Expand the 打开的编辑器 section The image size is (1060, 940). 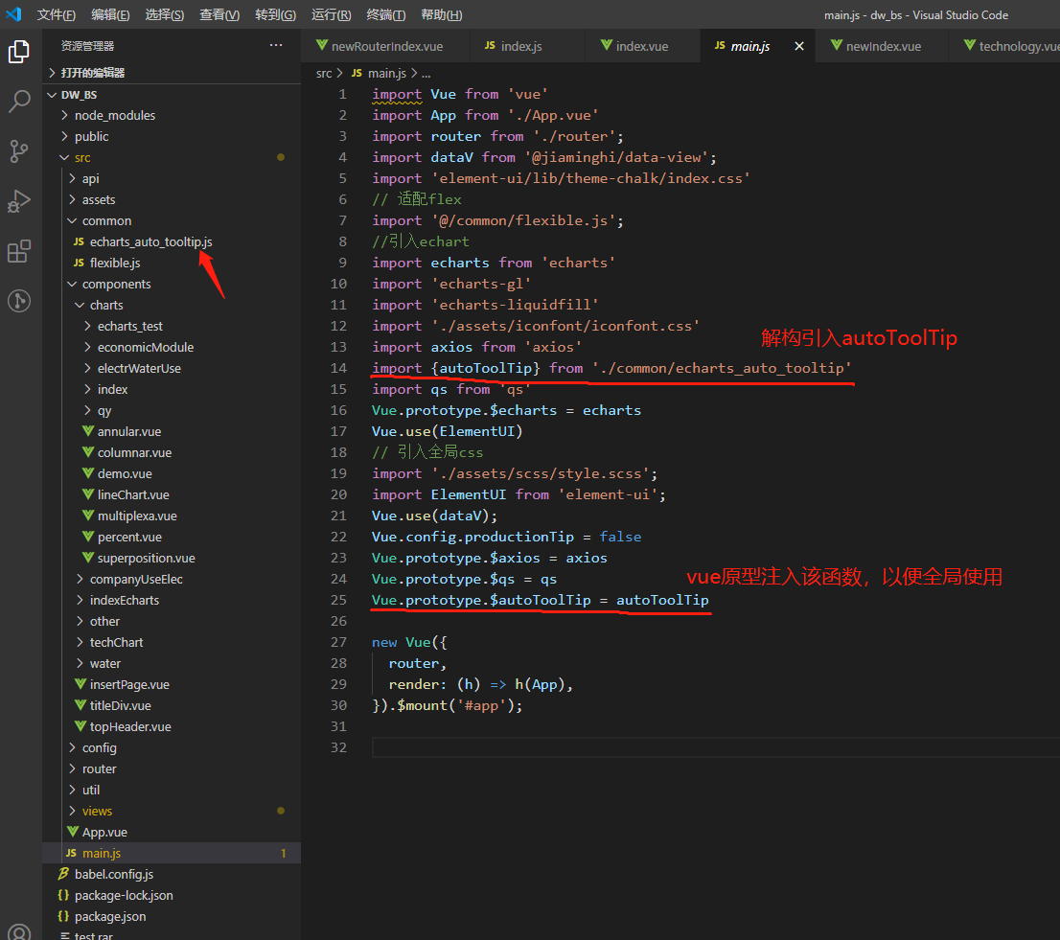(x=172, y=73)
